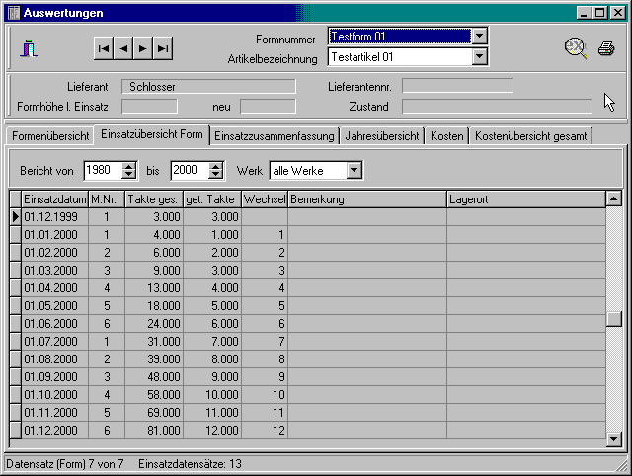Viewport: 632px width, 476px height.
Task: Go to next record arrow button
Action: pos(143,47)
